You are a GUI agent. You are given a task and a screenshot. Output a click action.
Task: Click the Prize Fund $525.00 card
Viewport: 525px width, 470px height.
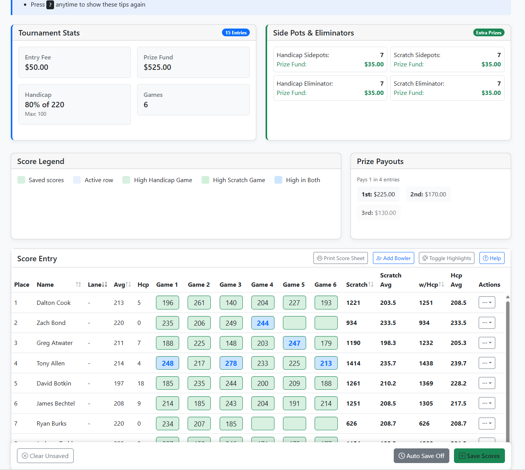[193, 63]
